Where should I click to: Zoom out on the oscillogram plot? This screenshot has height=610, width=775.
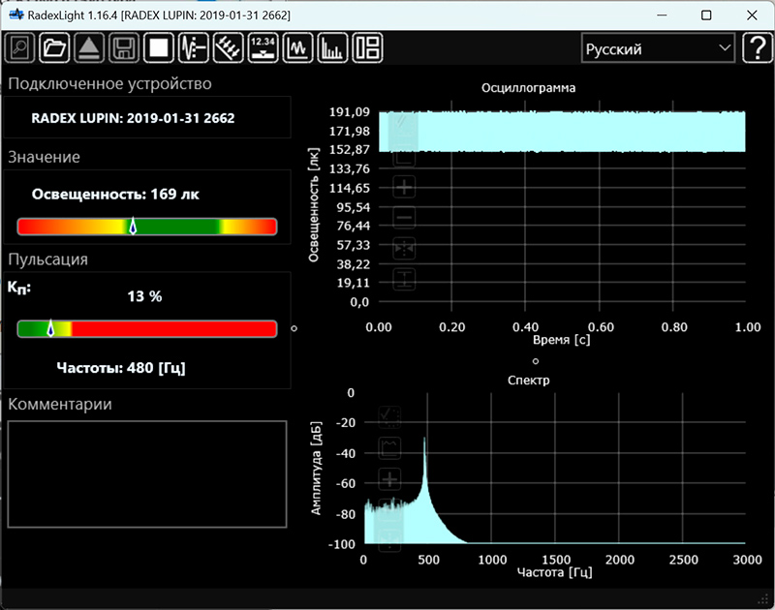404,218
